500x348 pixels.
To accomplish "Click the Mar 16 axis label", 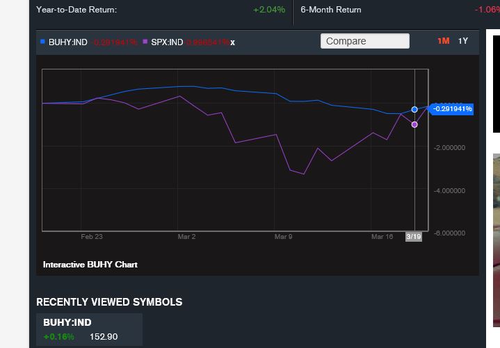I will coord(382,237).
